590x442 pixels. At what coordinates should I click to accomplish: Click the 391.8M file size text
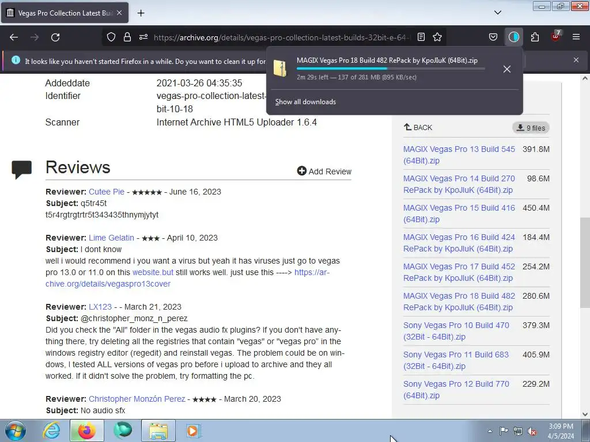[536, 149]
